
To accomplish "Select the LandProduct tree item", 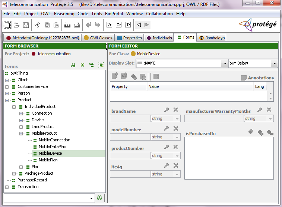I will 43,126.
